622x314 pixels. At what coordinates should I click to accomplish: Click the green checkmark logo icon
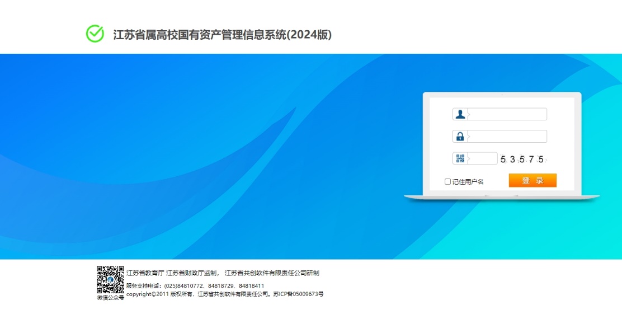tap(95, 34)
